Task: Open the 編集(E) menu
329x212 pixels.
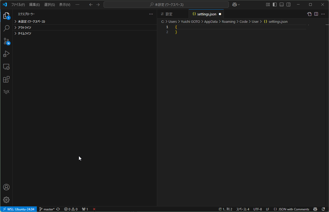Action: [34, 5]
